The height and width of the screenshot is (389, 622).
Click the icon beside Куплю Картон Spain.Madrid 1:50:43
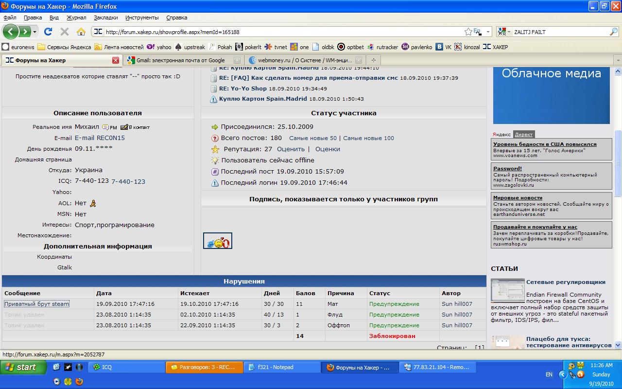pyautogui.click(x=214, y=99)
